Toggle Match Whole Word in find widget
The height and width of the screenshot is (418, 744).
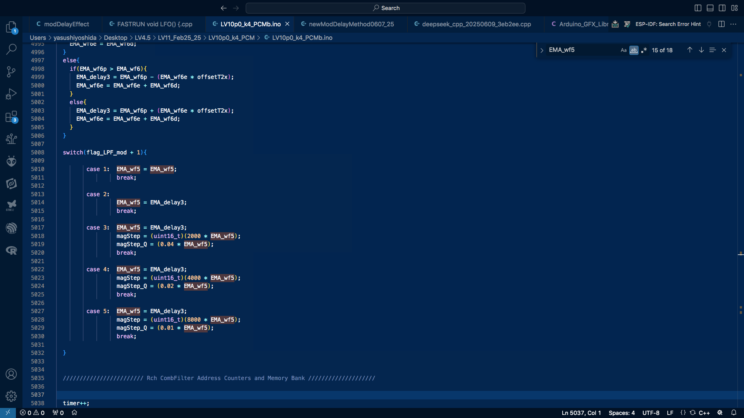[x=634, y=50]
